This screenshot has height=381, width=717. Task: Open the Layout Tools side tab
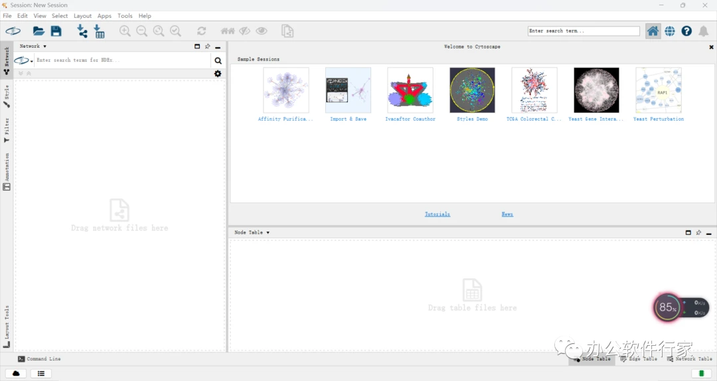(x=7, y=326)
